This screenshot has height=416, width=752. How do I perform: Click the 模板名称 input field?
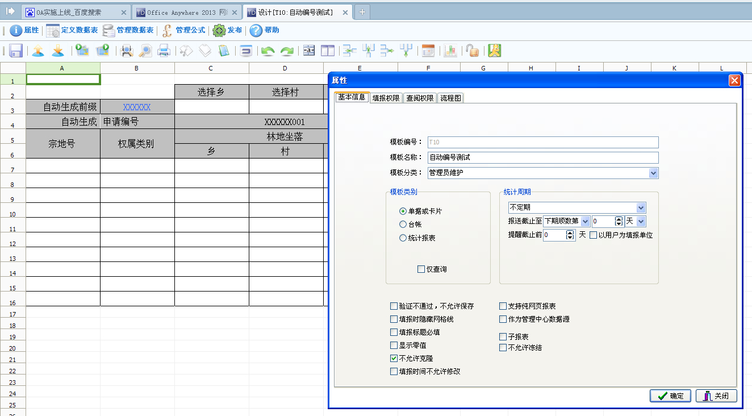pyautogui.click(x=543, y=157)
